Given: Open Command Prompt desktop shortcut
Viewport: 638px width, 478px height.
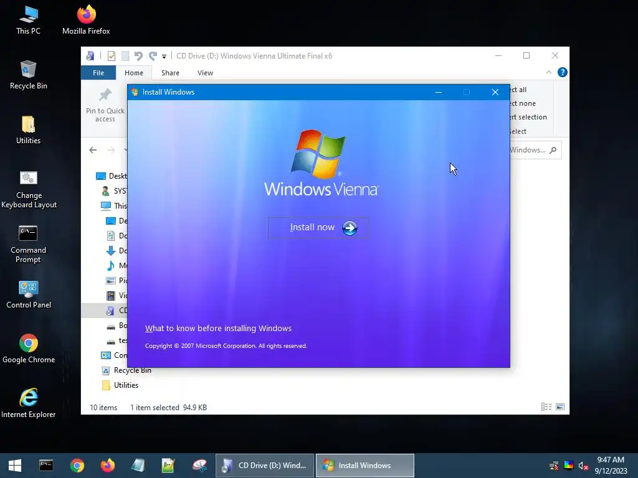Looking at the screenshot, I should tap(28, 244).
